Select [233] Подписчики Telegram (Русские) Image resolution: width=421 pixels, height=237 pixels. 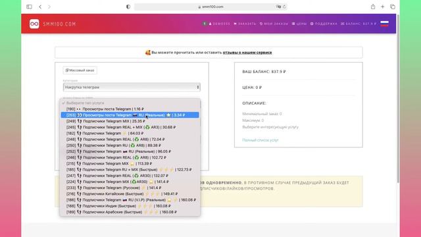pyautogui.click(x=130, y=188)
